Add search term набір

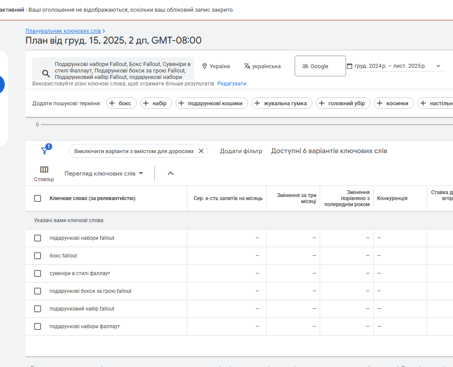click(156, 103)
